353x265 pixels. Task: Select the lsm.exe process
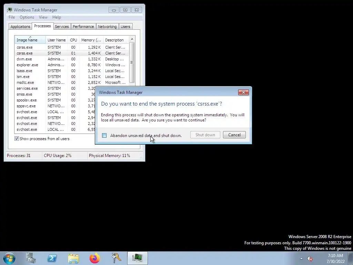point(72,77)
